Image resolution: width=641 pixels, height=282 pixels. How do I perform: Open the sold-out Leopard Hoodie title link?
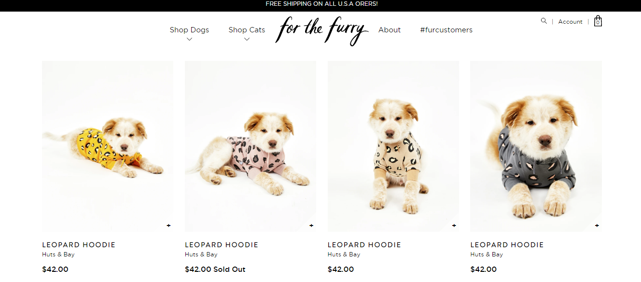tap(222, 245)
